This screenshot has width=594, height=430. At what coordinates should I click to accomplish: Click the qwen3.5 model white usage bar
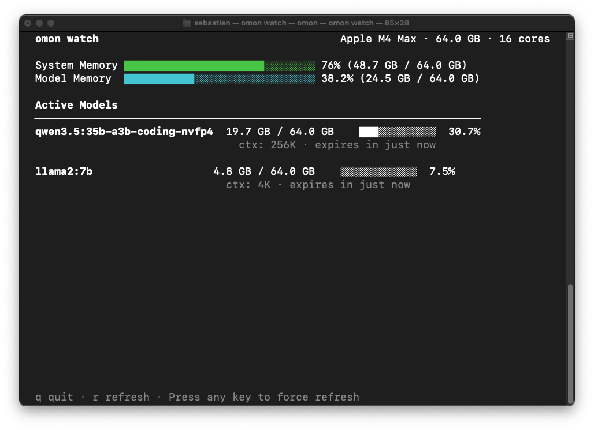[x=398, y=132]
